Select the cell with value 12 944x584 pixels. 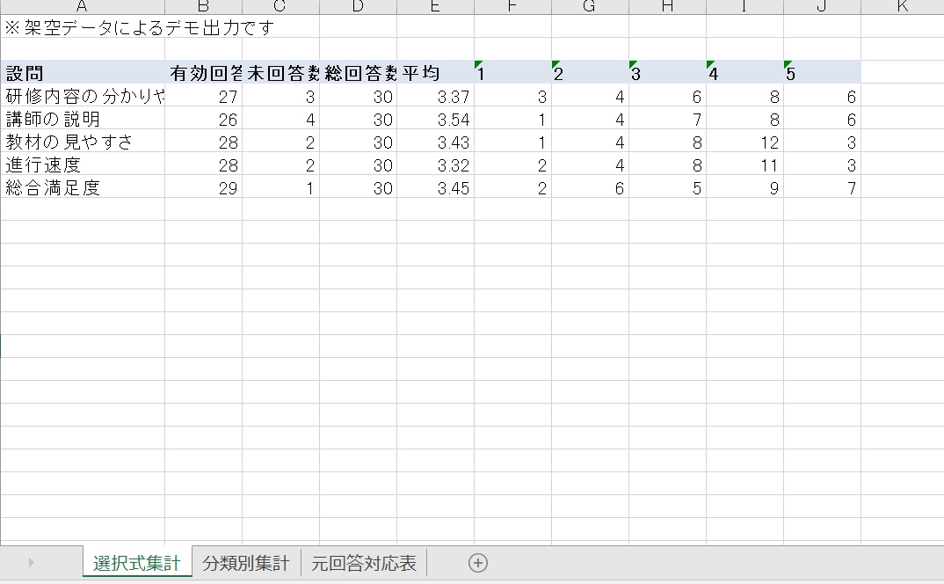pos(744,142)
